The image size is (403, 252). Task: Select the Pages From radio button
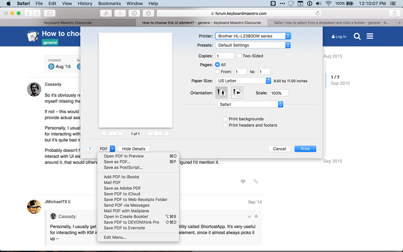click(x=217, y=72)
